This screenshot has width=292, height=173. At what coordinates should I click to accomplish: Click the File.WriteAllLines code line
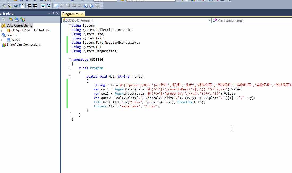[x=150, y=102]
